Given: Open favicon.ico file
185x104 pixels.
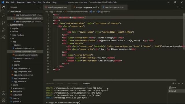Looking at the screenshot, I should (17, 92).
